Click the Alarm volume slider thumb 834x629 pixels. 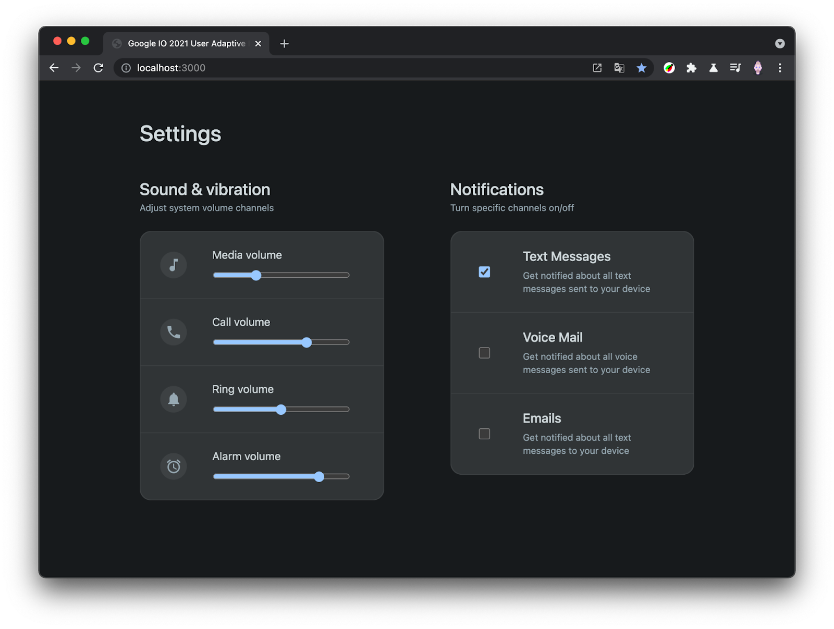click(x=319, y=477)
